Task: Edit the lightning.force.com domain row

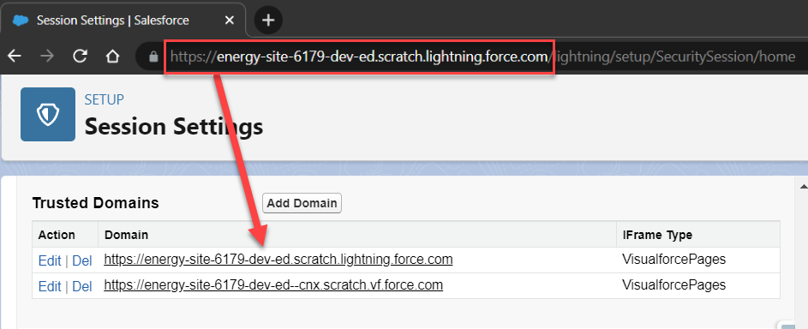Action: (x=50, y=260)
